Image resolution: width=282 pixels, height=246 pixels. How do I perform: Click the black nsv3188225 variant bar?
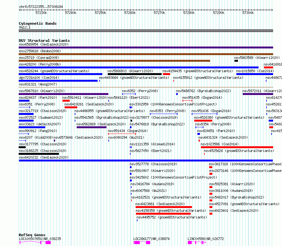39,154
